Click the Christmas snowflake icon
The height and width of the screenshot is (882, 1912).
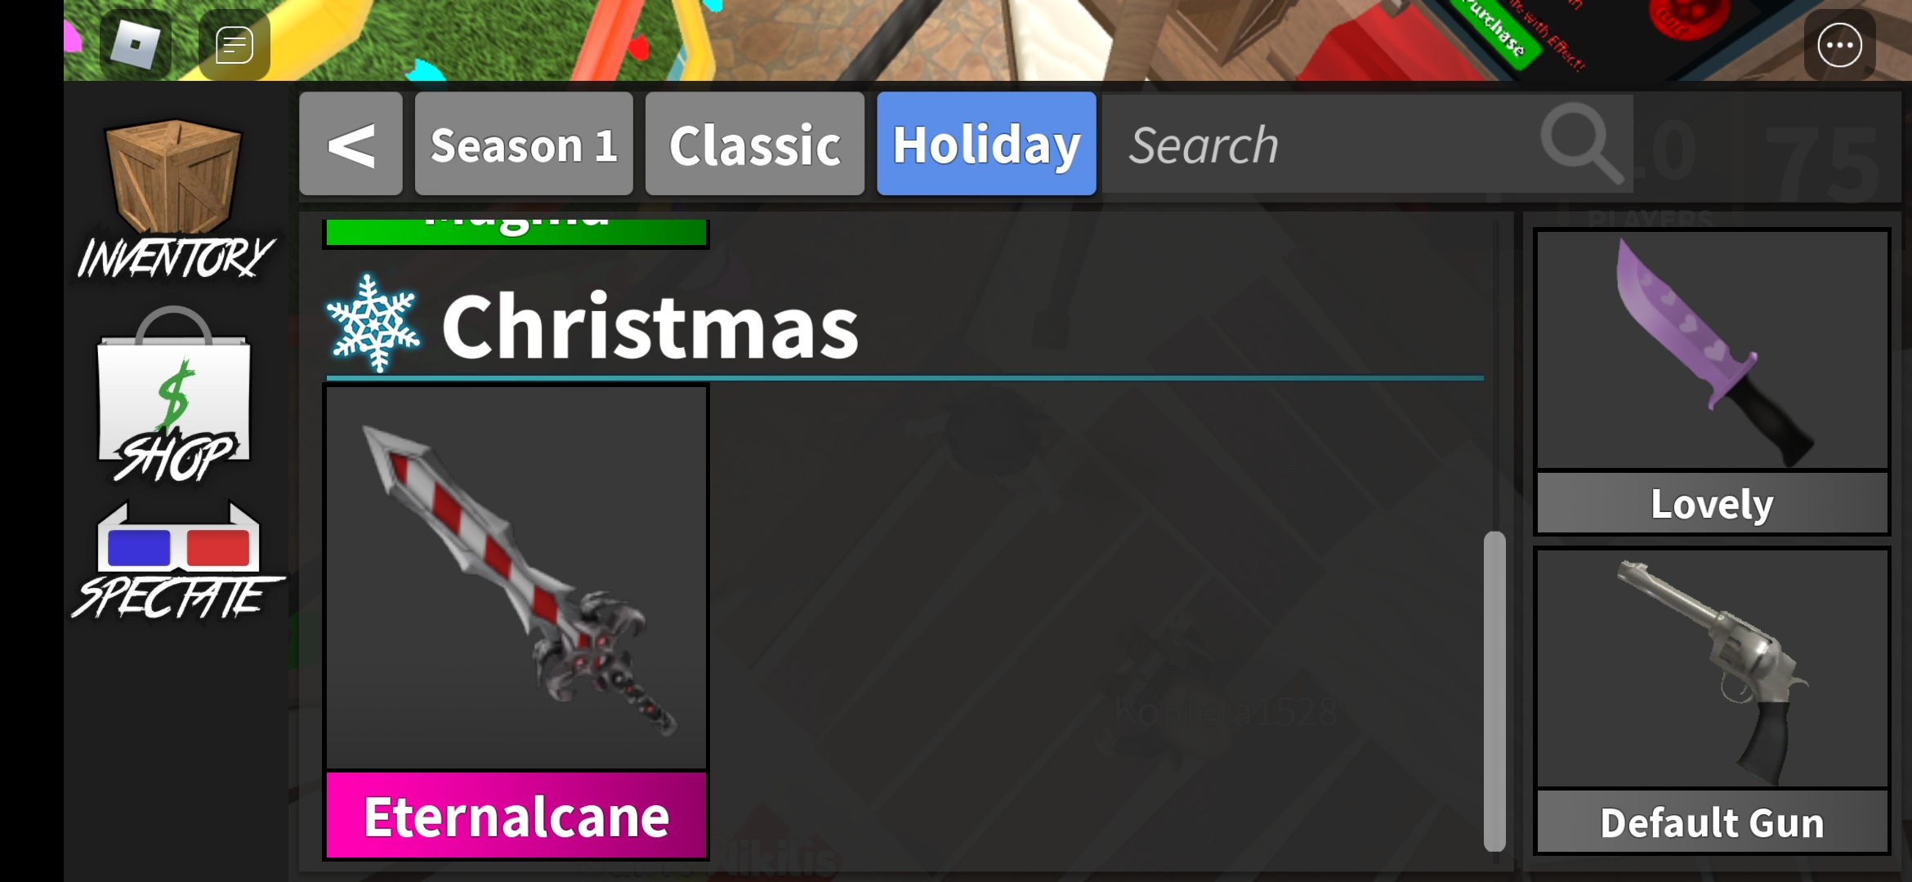(373, 324)
